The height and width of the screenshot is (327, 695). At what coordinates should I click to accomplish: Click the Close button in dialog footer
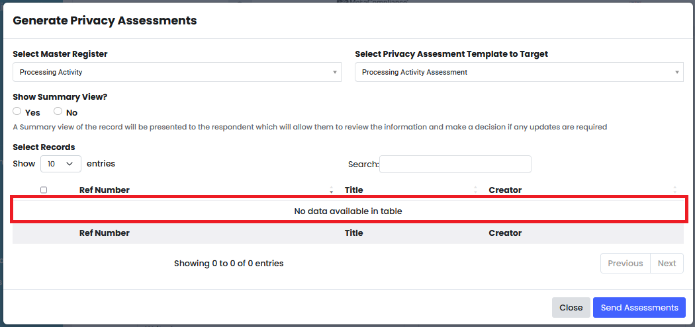click(571, 308)
